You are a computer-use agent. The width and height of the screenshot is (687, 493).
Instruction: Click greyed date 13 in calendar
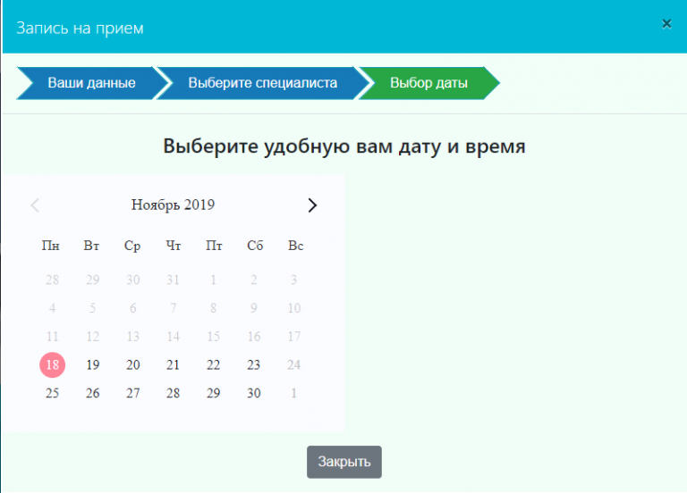(132, 337)
